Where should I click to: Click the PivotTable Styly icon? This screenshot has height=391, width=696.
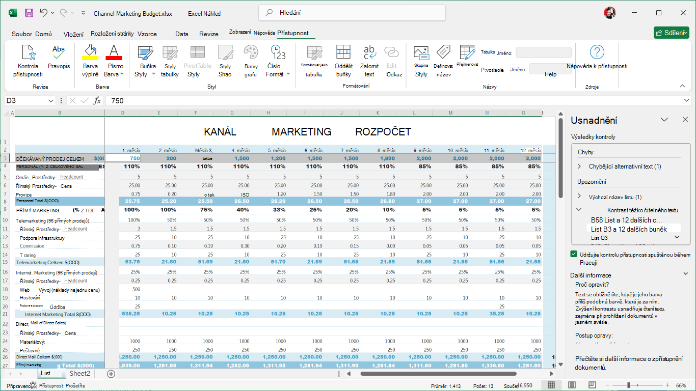click(197, 61)
